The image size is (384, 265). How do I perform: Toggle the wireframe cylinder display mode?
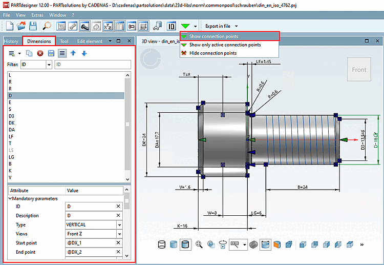[162, 245]
